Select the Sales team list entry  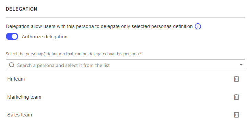point(20,115)
